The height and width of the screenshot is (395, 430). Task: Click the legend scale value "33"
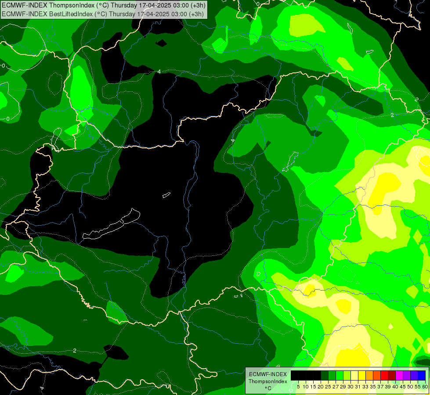(x=365, y=387)
